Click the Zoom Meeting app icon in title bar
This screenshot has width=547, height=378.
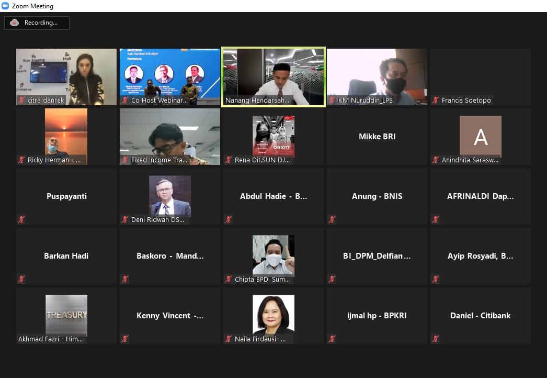coord(6,6)
